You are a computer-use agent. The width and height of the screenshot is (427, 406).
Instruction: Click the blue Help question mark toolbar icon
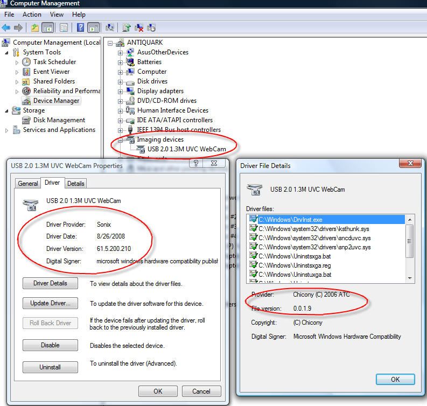80,27
